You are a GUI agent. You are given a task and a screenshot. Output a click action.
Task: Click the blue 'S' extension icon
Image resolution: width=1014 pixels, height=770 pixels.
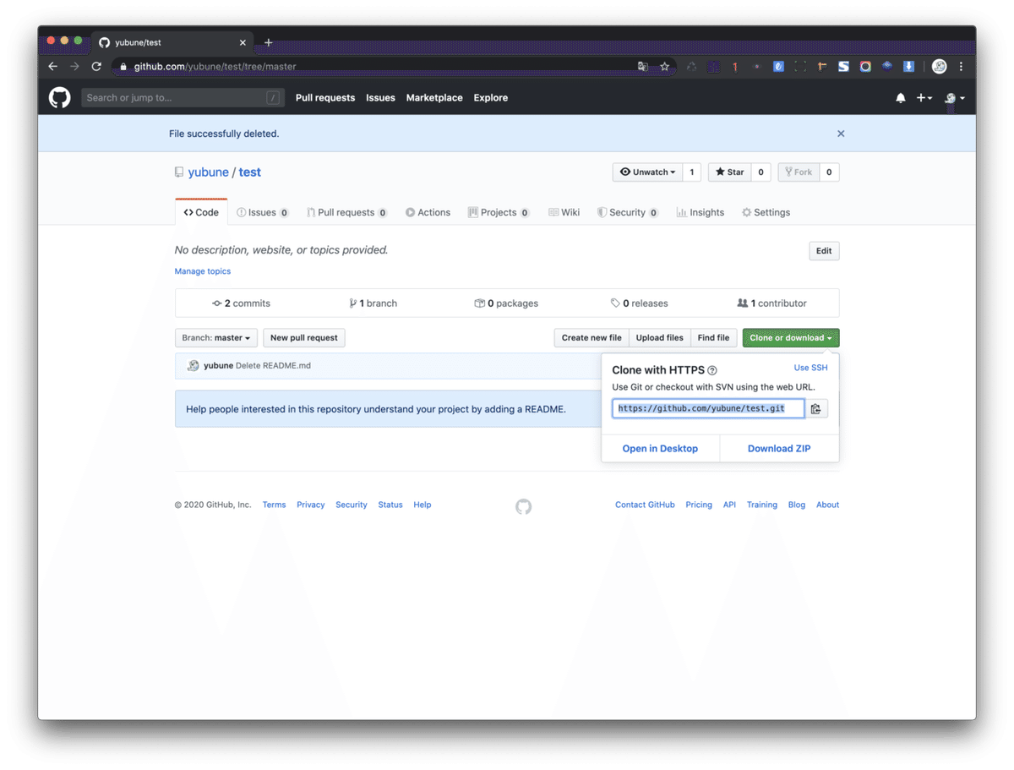(x=843, y=66)
